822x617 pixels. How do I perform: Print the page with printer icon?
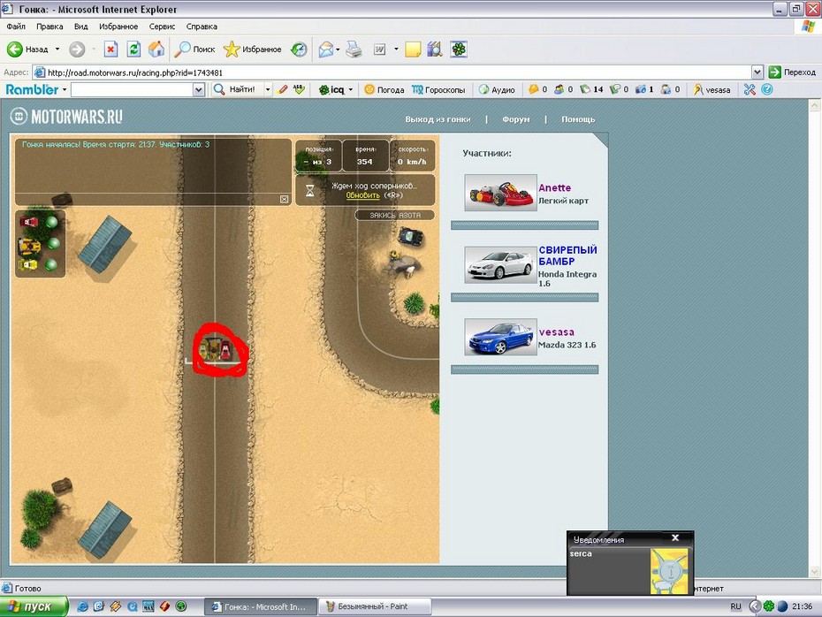coord(354,50)
